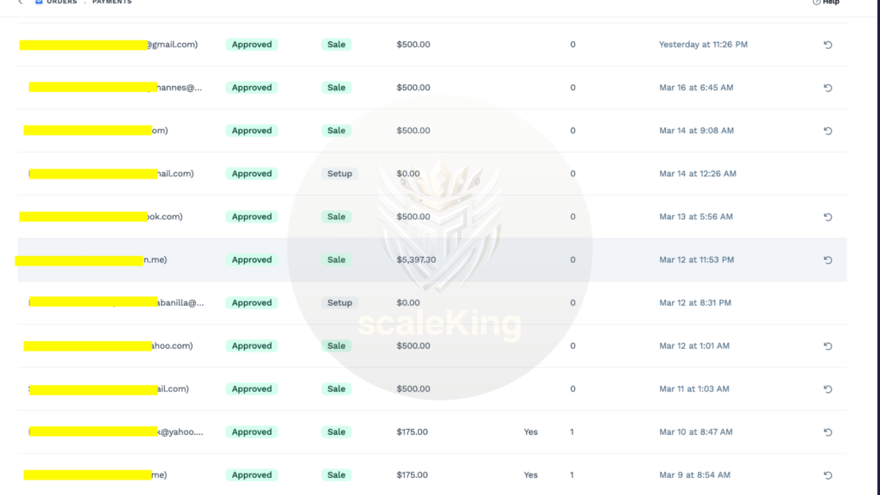880x495 pixels.
Task: Click the refund icon for the $5,397.30 payment
Action: point(828,260)
